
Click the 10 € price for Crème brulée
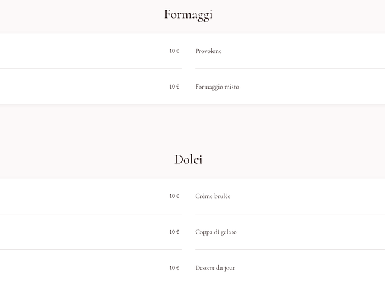[174, 196]
